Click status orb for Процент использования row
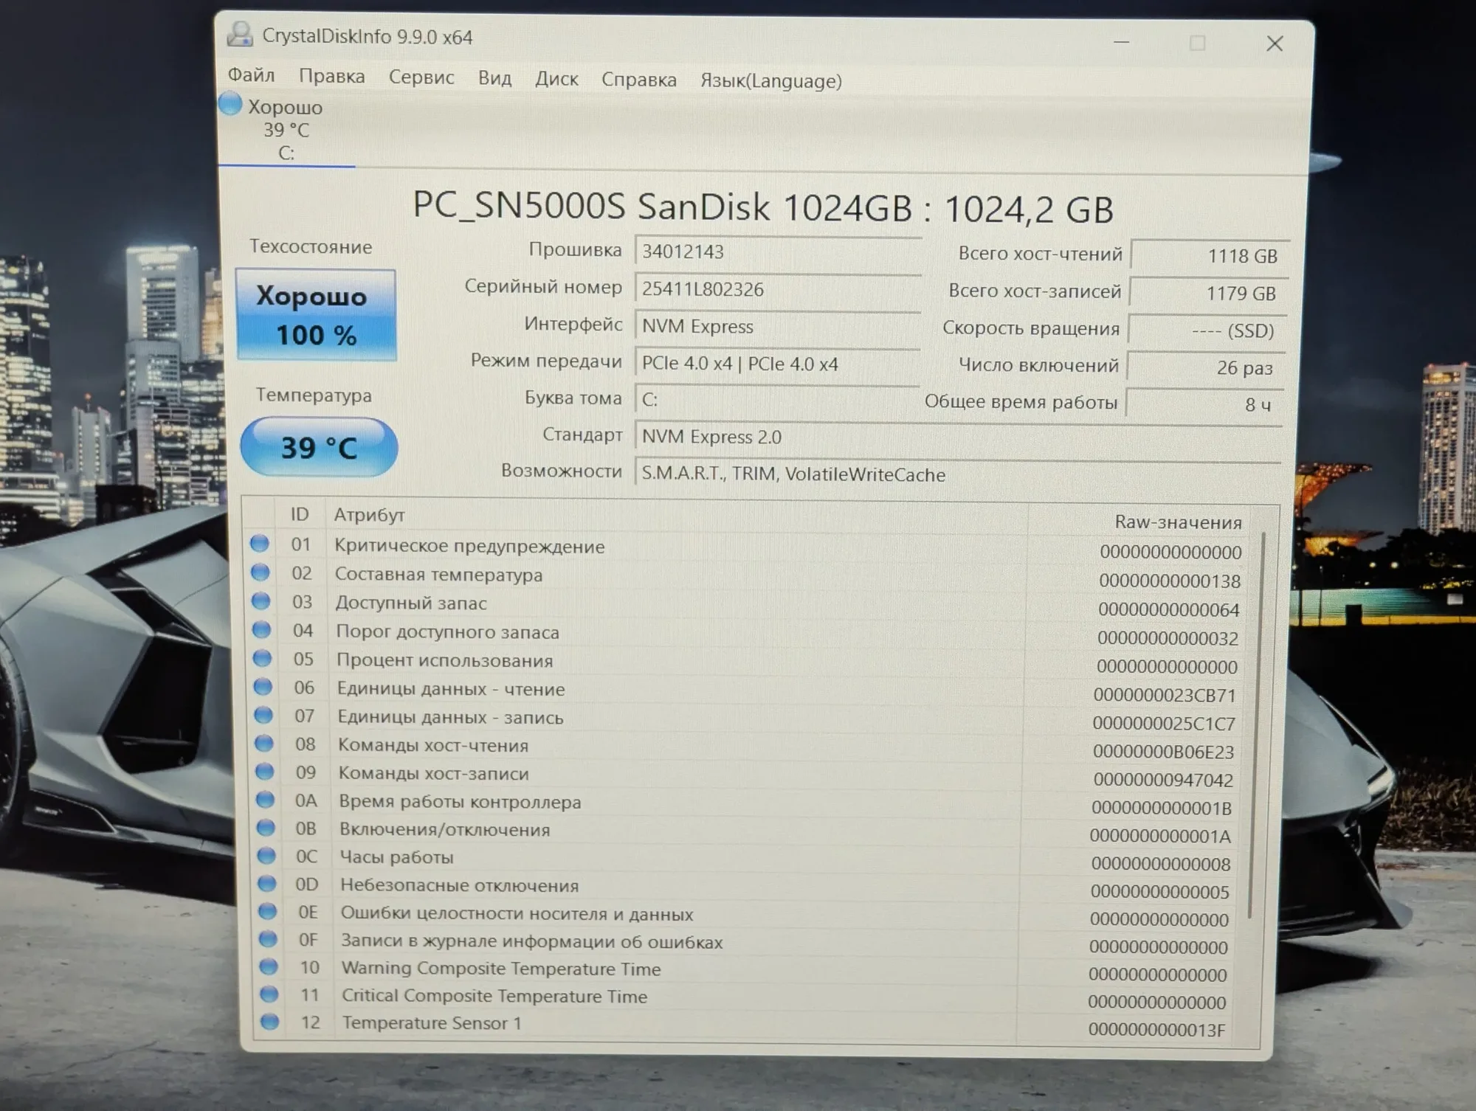Screen dimensions: 1476x1111 pyautogui.click(x=262, y=657)
